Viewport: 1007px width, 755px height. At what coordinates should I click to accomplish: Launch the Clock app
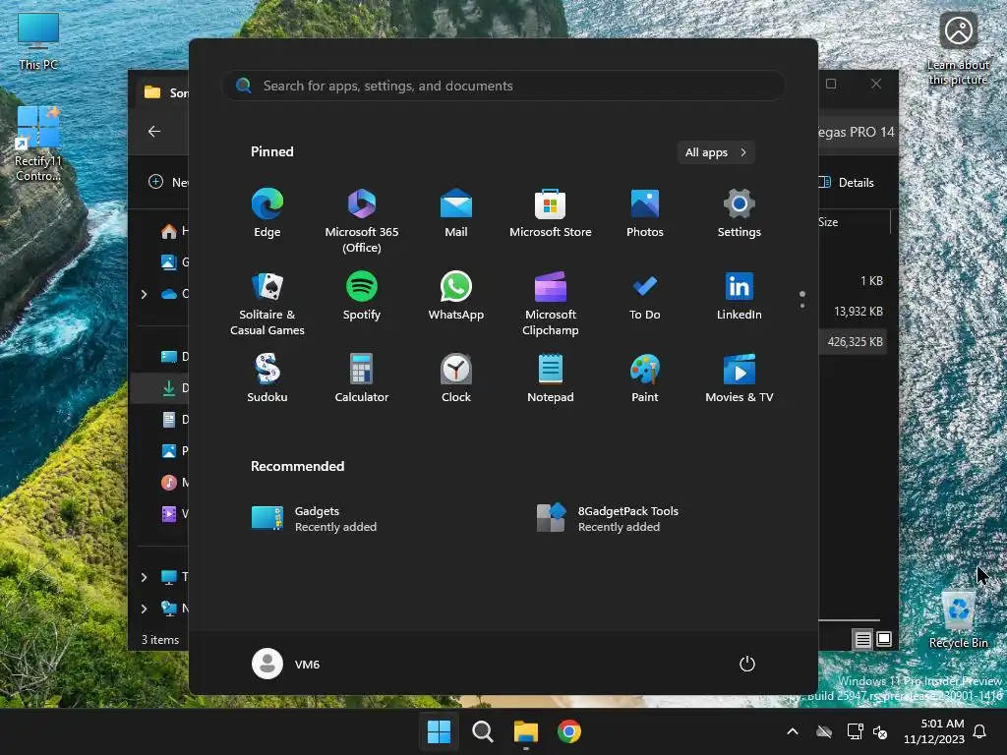tap(456, 378)
